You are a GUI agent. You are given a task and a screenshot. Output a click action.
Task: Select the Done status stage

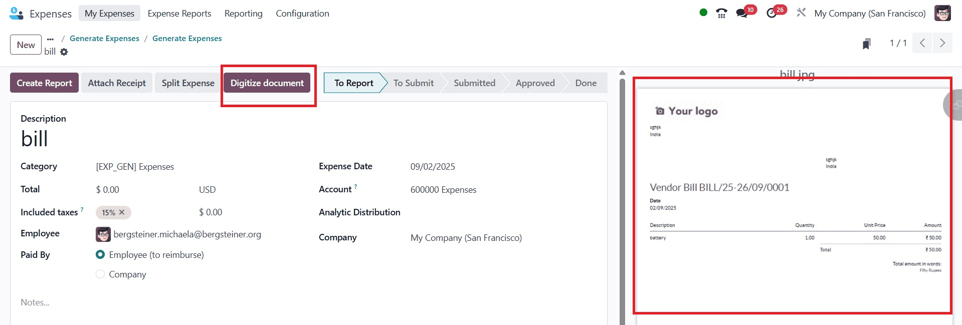tap(586, 83)
